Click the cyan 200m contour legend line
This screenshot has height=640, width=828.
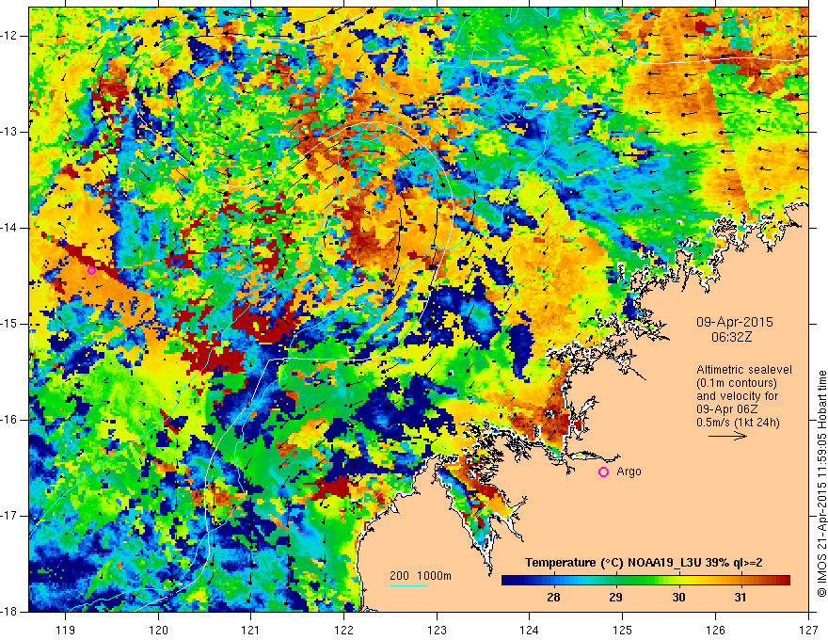pos(408,585)
